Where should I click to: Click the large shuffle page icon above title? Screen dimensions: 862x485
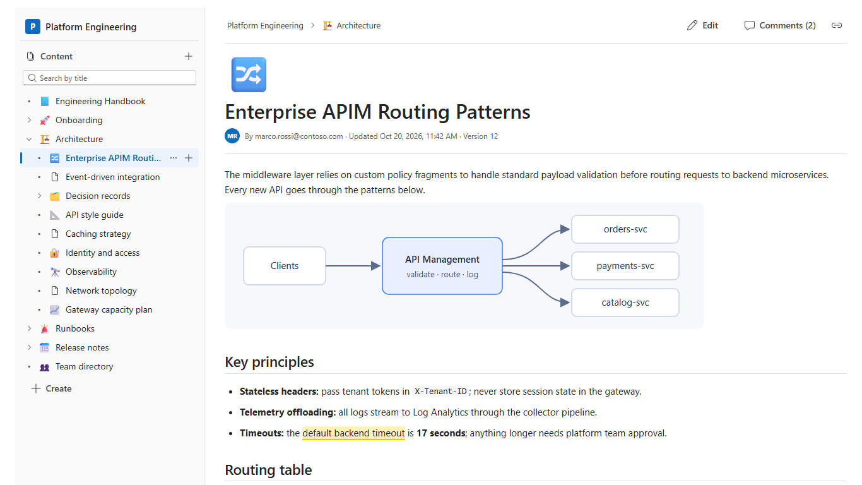point(249,75)
